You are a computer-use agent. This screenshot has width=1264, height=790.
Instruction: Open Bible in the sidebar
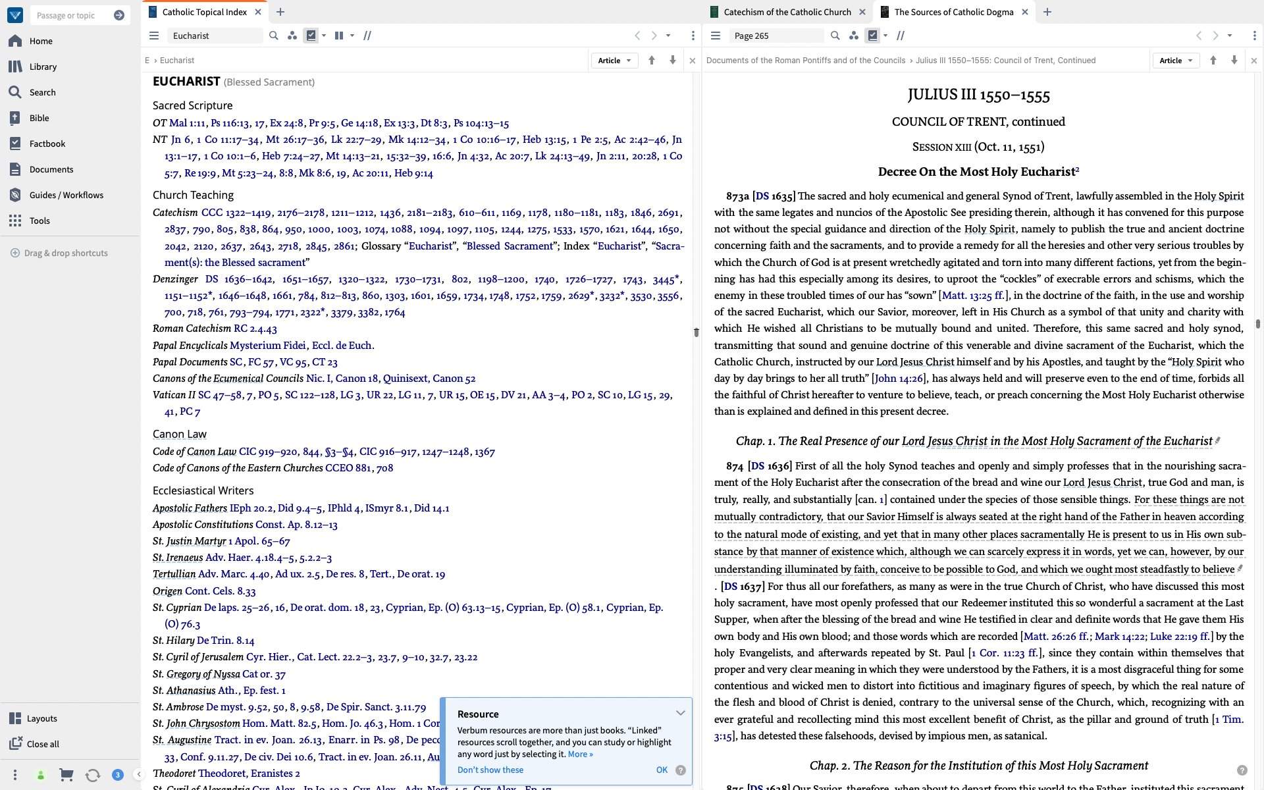pyautogui.click(x=39, y=118)
